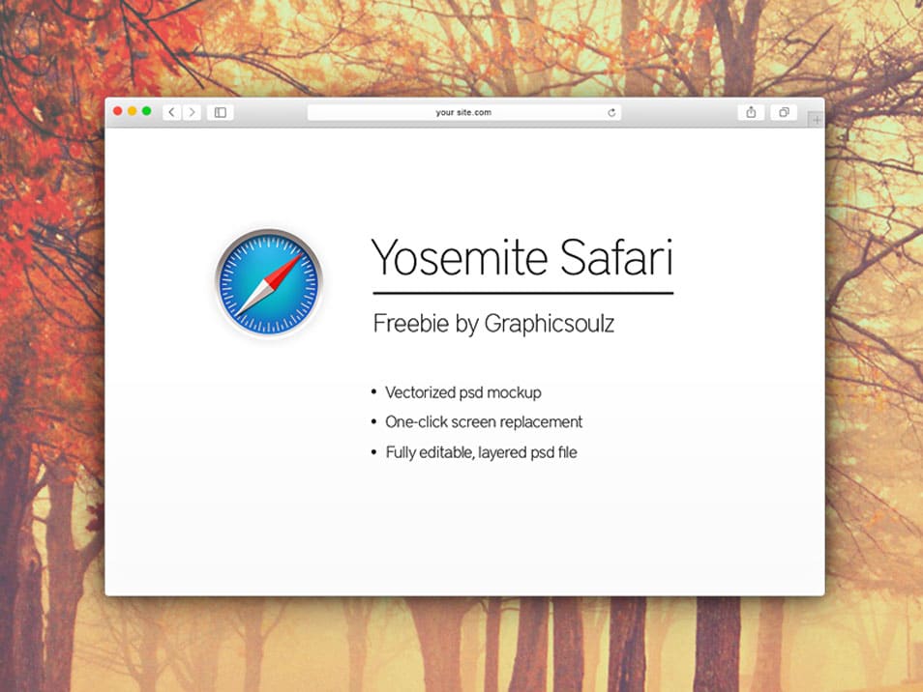The image size is (923, 692).
Task: Click the address bar showing your site.com
Action: pyautogui.click(x=463, y=112)
